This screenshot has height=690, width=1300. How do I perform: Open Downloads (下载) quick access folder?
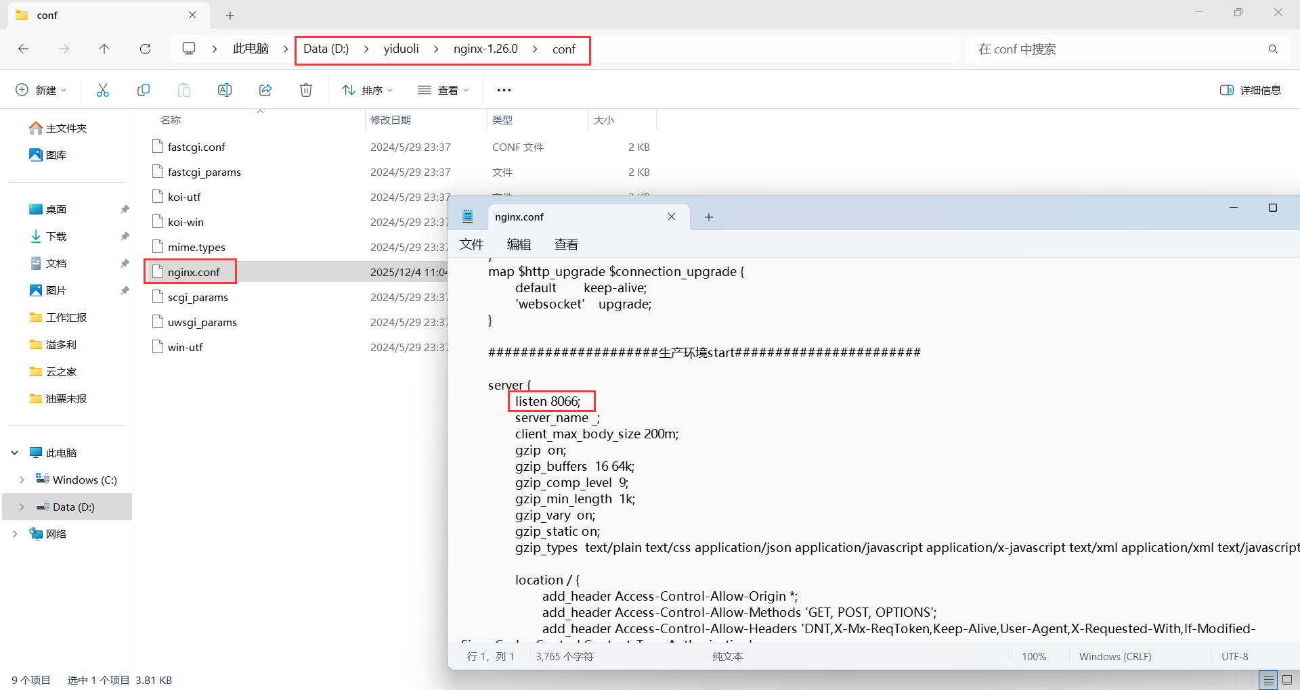[48, 236]
